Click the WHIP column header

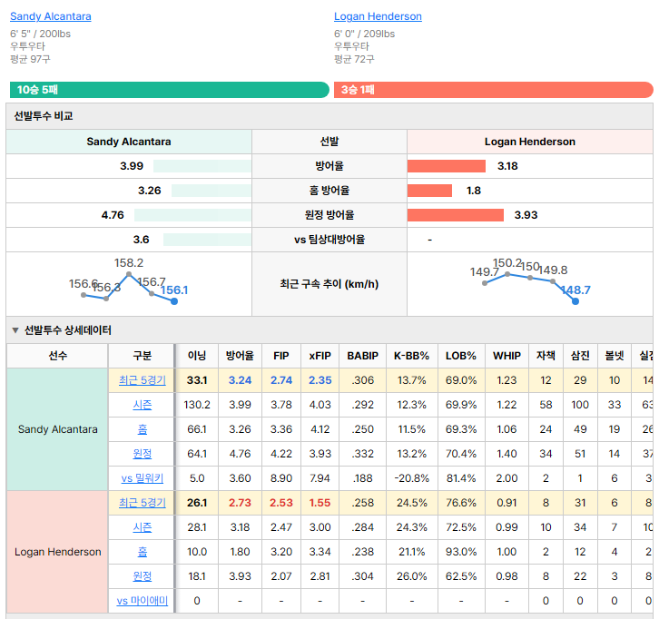click(x=507, y=356)
